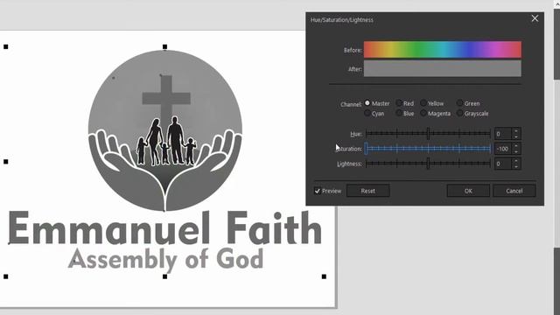Click the bottom-left selection handle of the logo
560x315 pixels.
click(x=6, y=276)
